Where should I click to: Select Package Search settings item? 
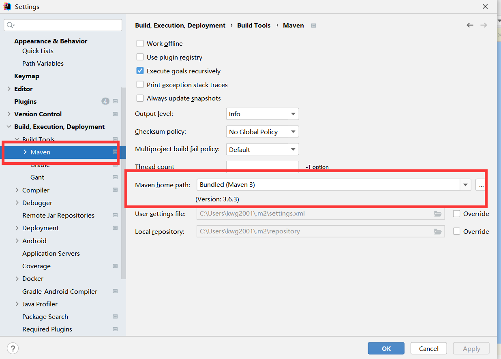pos(45,316)
